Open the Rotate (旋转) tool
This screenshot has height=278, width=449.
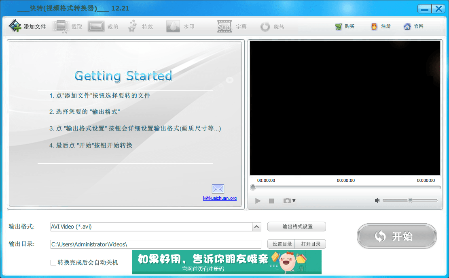coord(272,27)
